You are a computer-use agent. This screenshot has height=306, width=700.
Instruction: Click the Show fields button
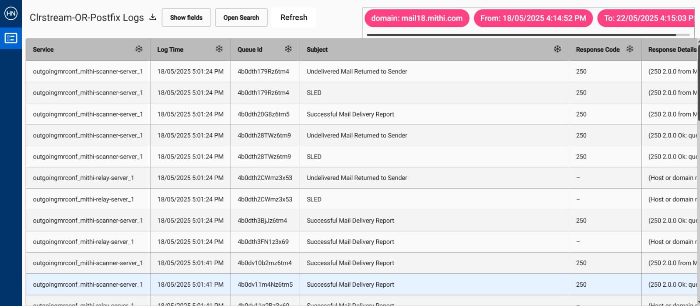[186, 18]
